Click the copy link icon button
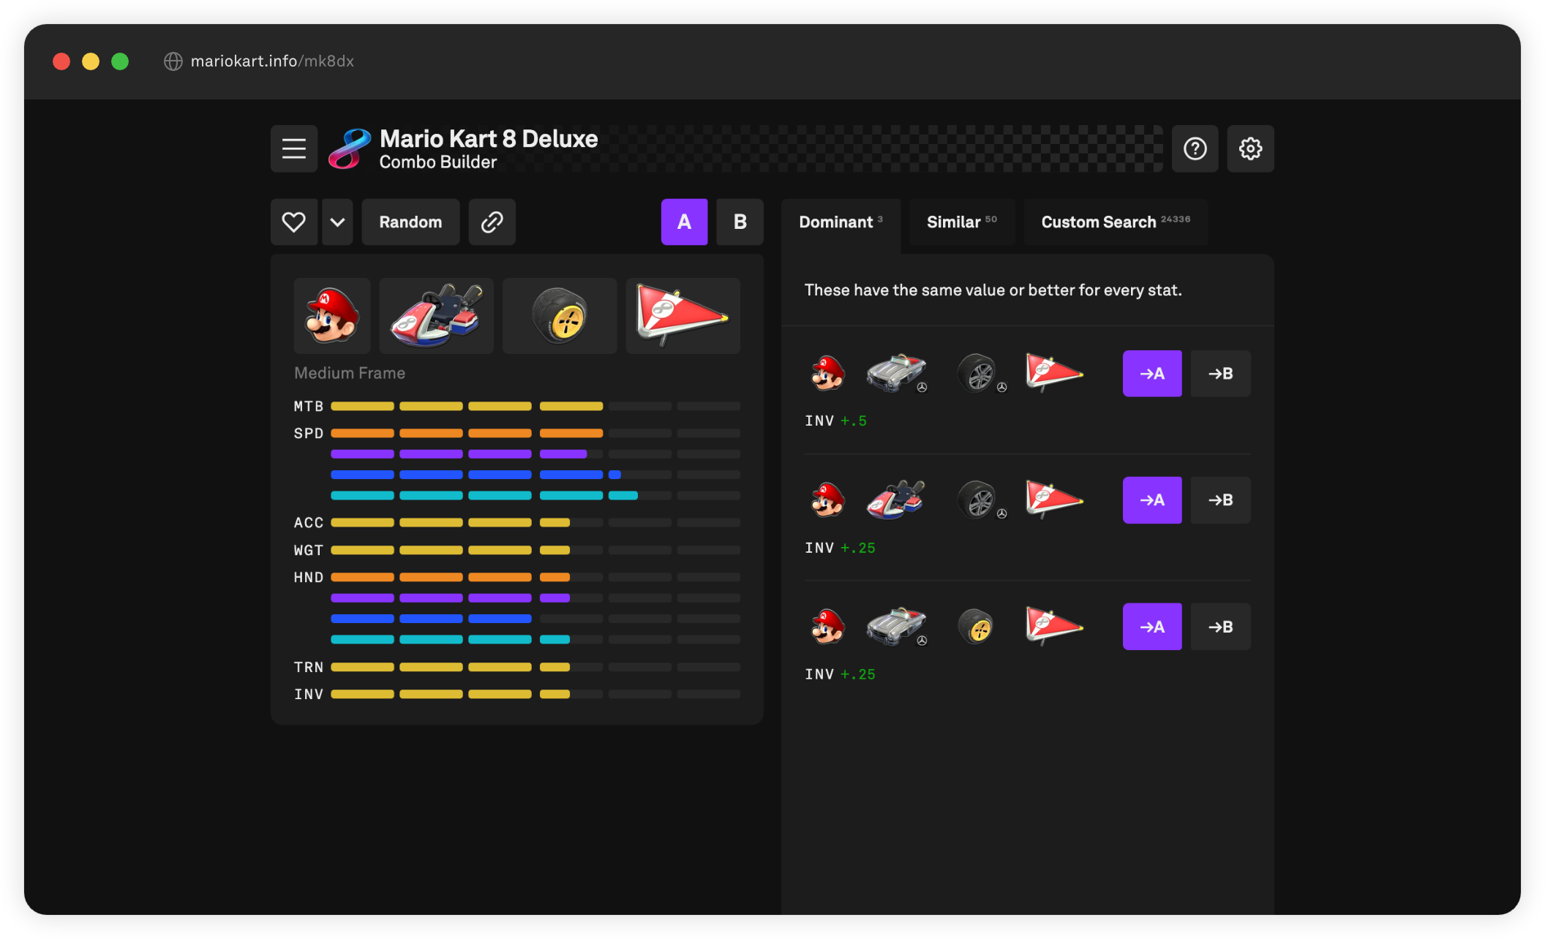1545x939 pixels. coord(492,222)
